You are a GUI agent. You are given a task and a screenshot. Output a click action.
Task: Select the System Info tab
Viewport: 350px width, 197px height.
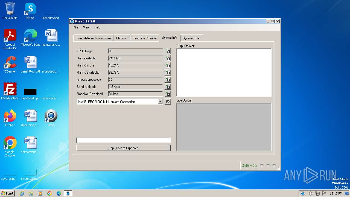pos(170,38)
